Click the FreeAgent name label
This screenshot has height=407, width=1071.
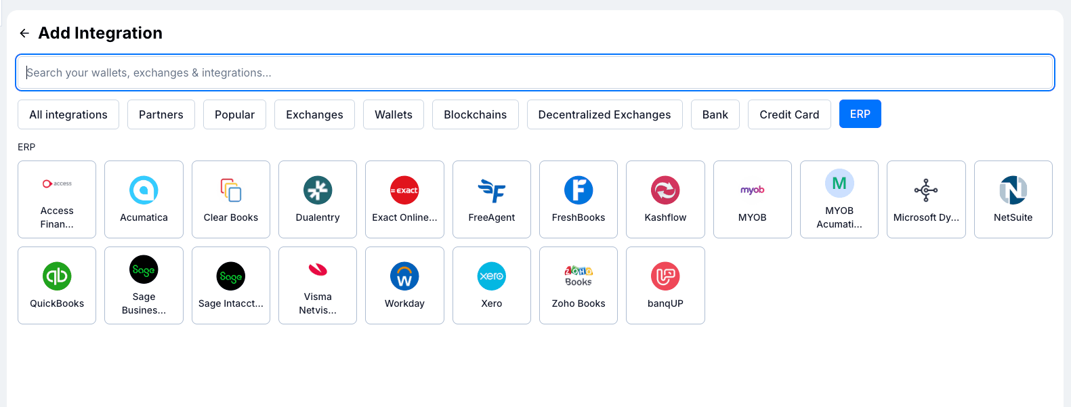492,217
